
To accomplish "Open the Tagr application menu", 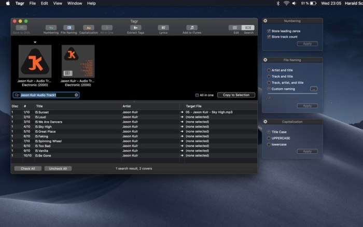I will (x=20, y=3).
